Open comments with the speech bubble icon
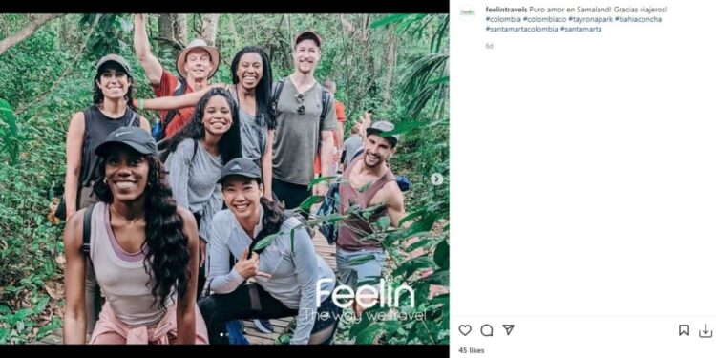This screenshot has width=716, height=358. [487, 330]
